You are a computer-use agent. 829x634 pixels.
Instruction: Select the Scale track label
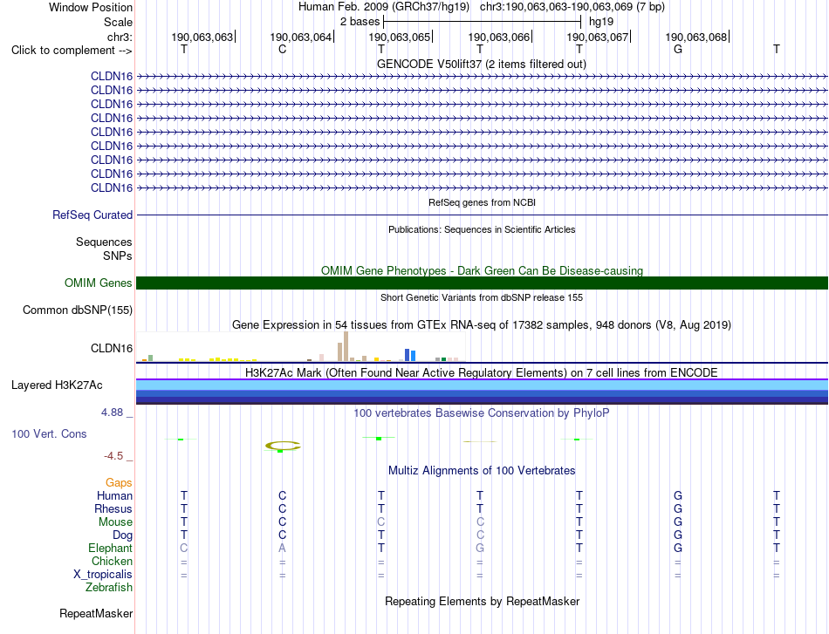tap(118, 22)
